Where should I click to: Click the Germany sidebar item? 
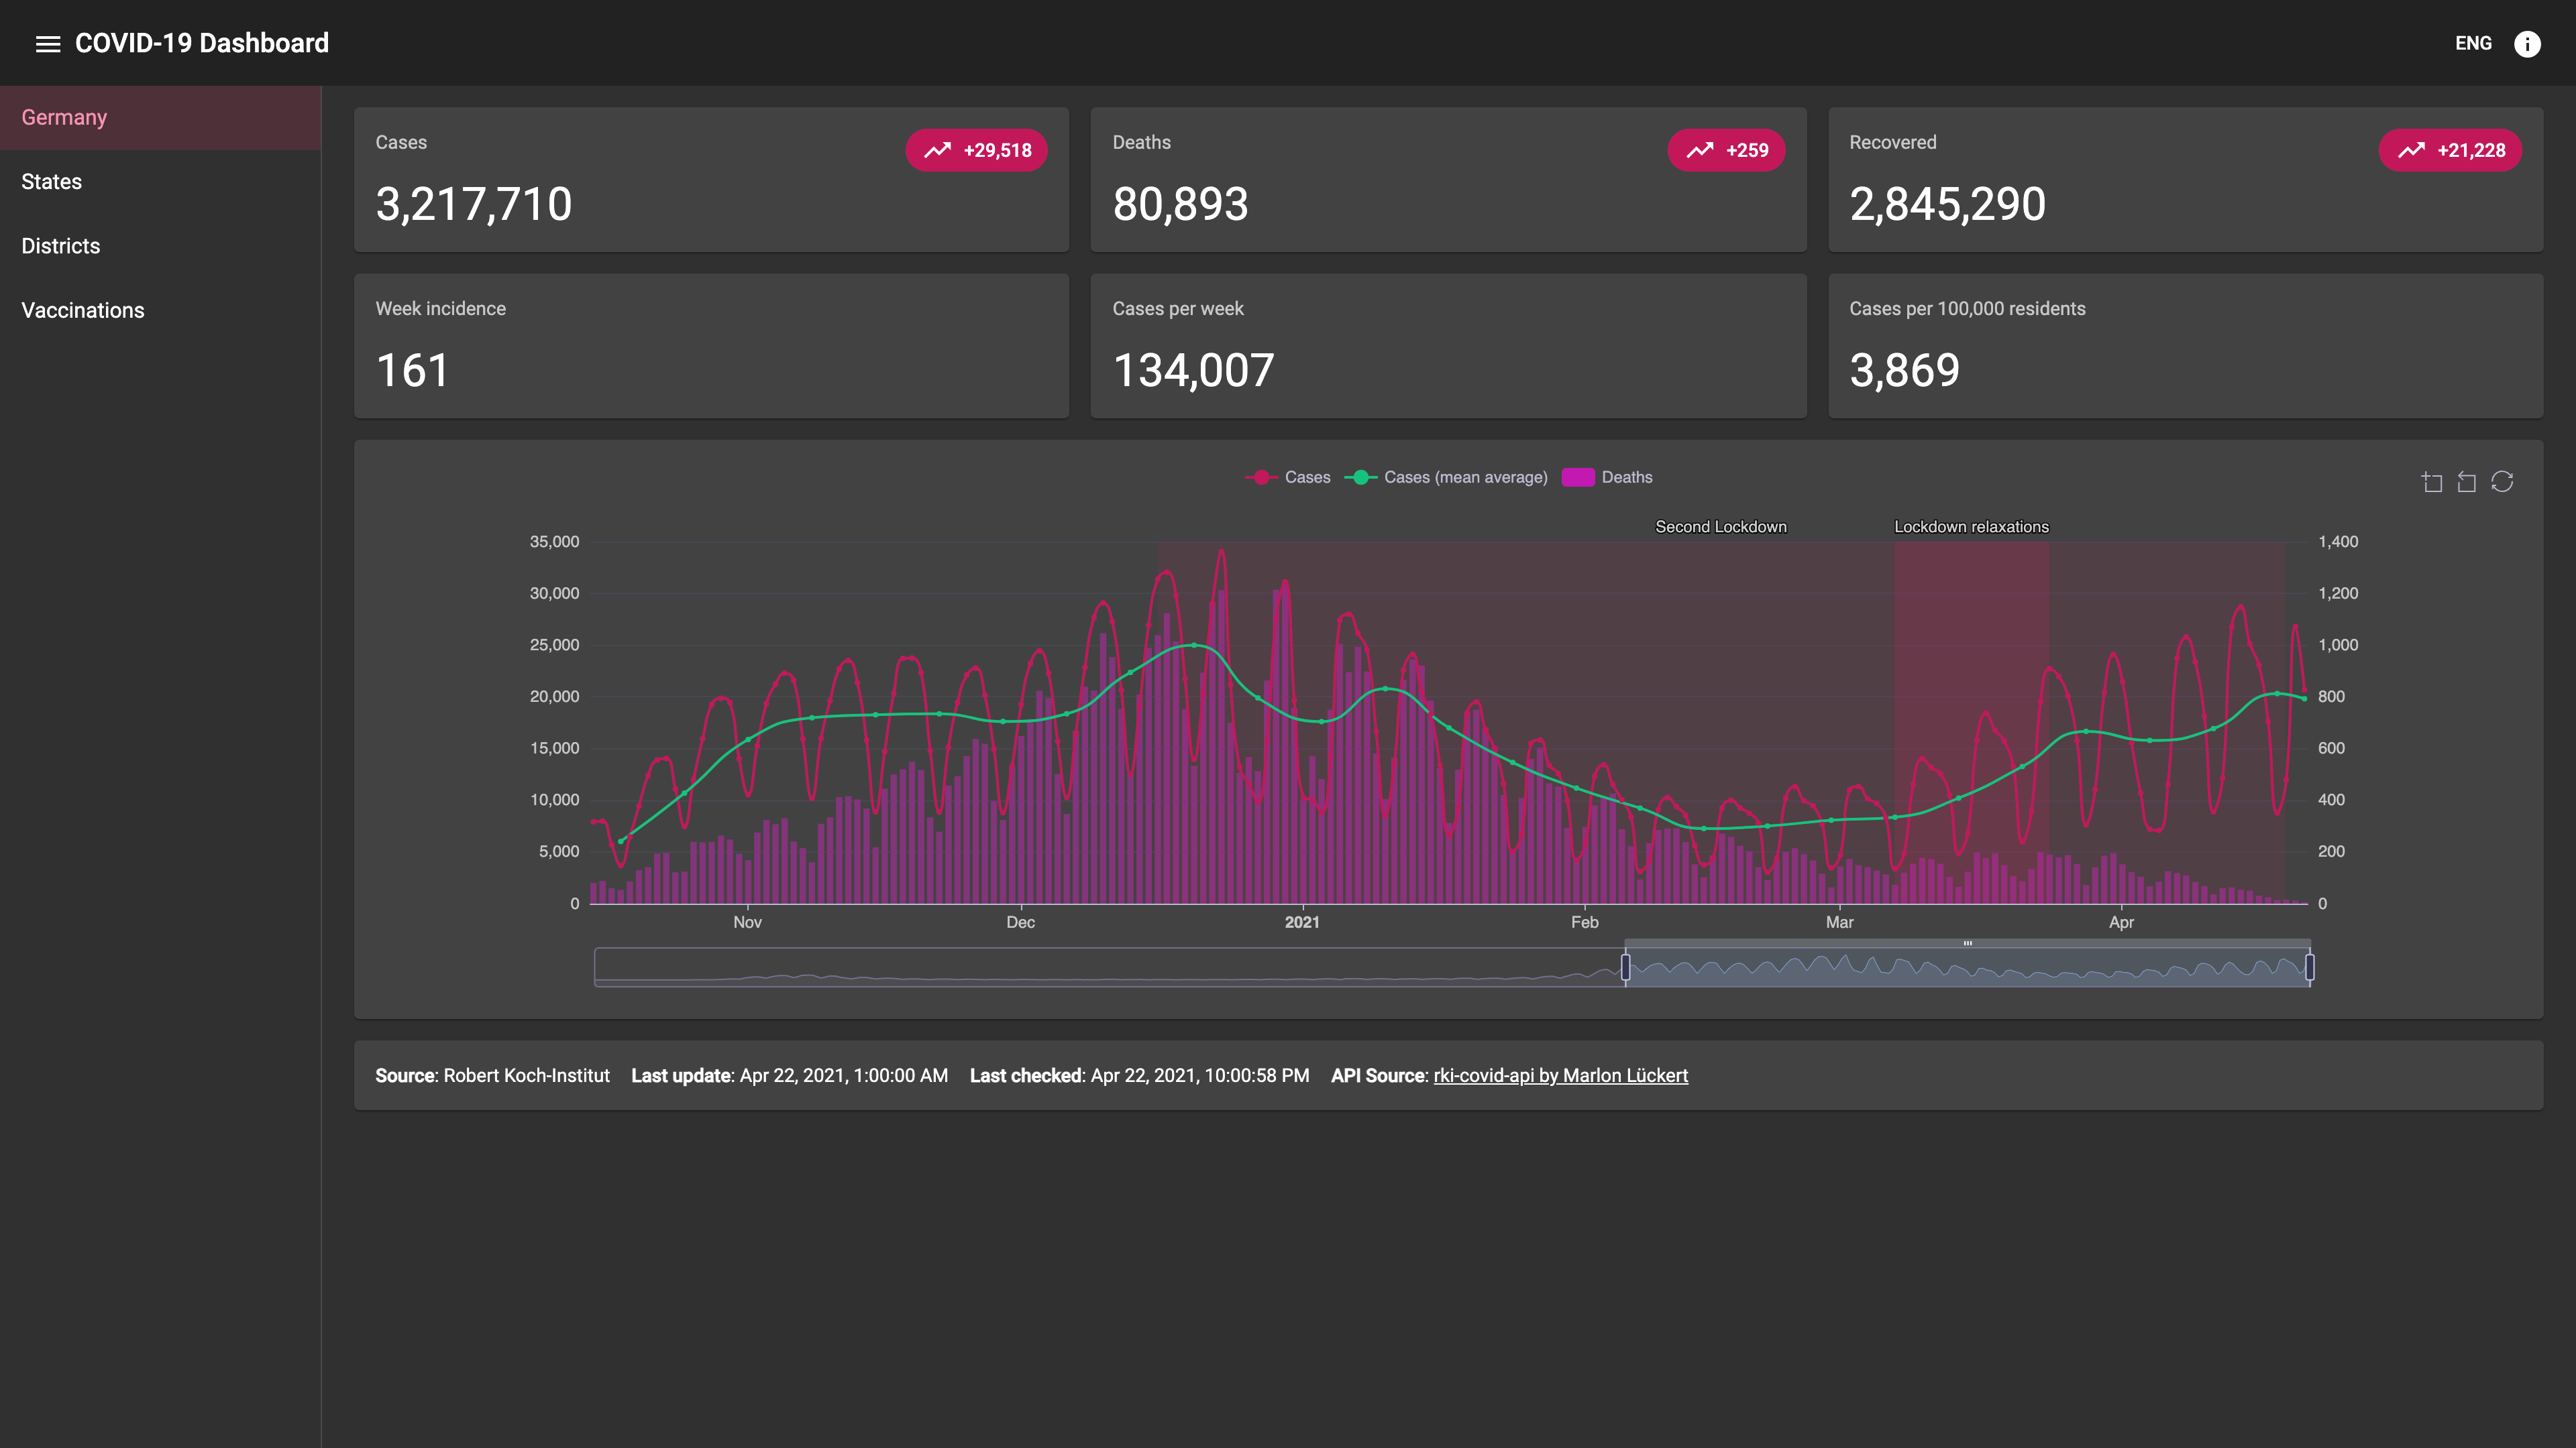(x=64, y=118)
